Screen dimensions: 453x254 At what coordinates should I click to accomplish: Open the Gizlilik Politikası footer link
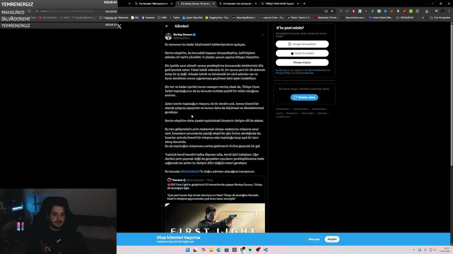coord(301,109)
